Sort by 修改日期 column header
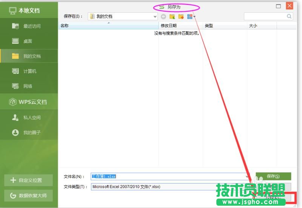Viewport: 302px width, 208px height. [181, 26]
